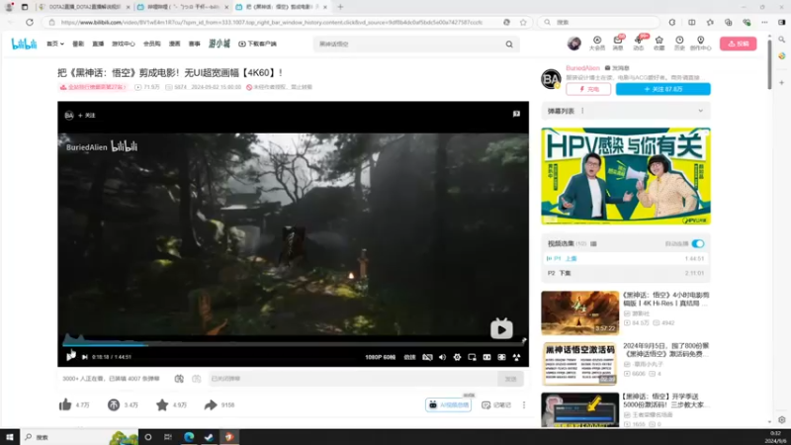Viewport: 791px width, 445px height.
Task: Open the 1080P 60帧 quality menu
Action: pyautogui.click(x=381, y=357)
